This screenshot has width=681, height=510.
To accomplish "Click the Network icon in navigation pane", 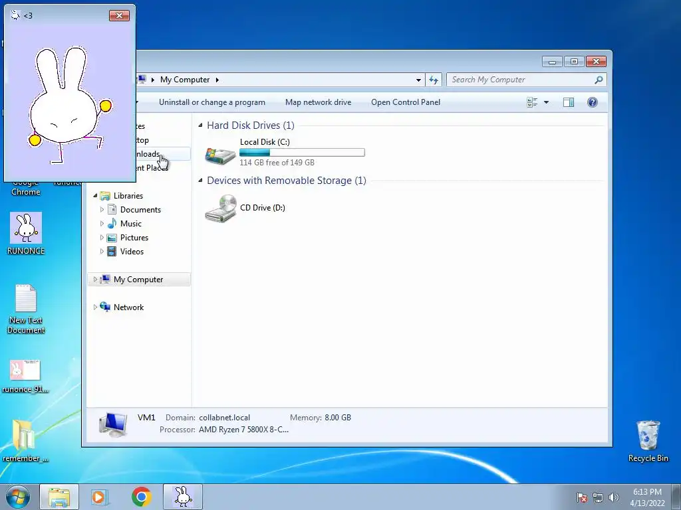I will tap(105, 307).
